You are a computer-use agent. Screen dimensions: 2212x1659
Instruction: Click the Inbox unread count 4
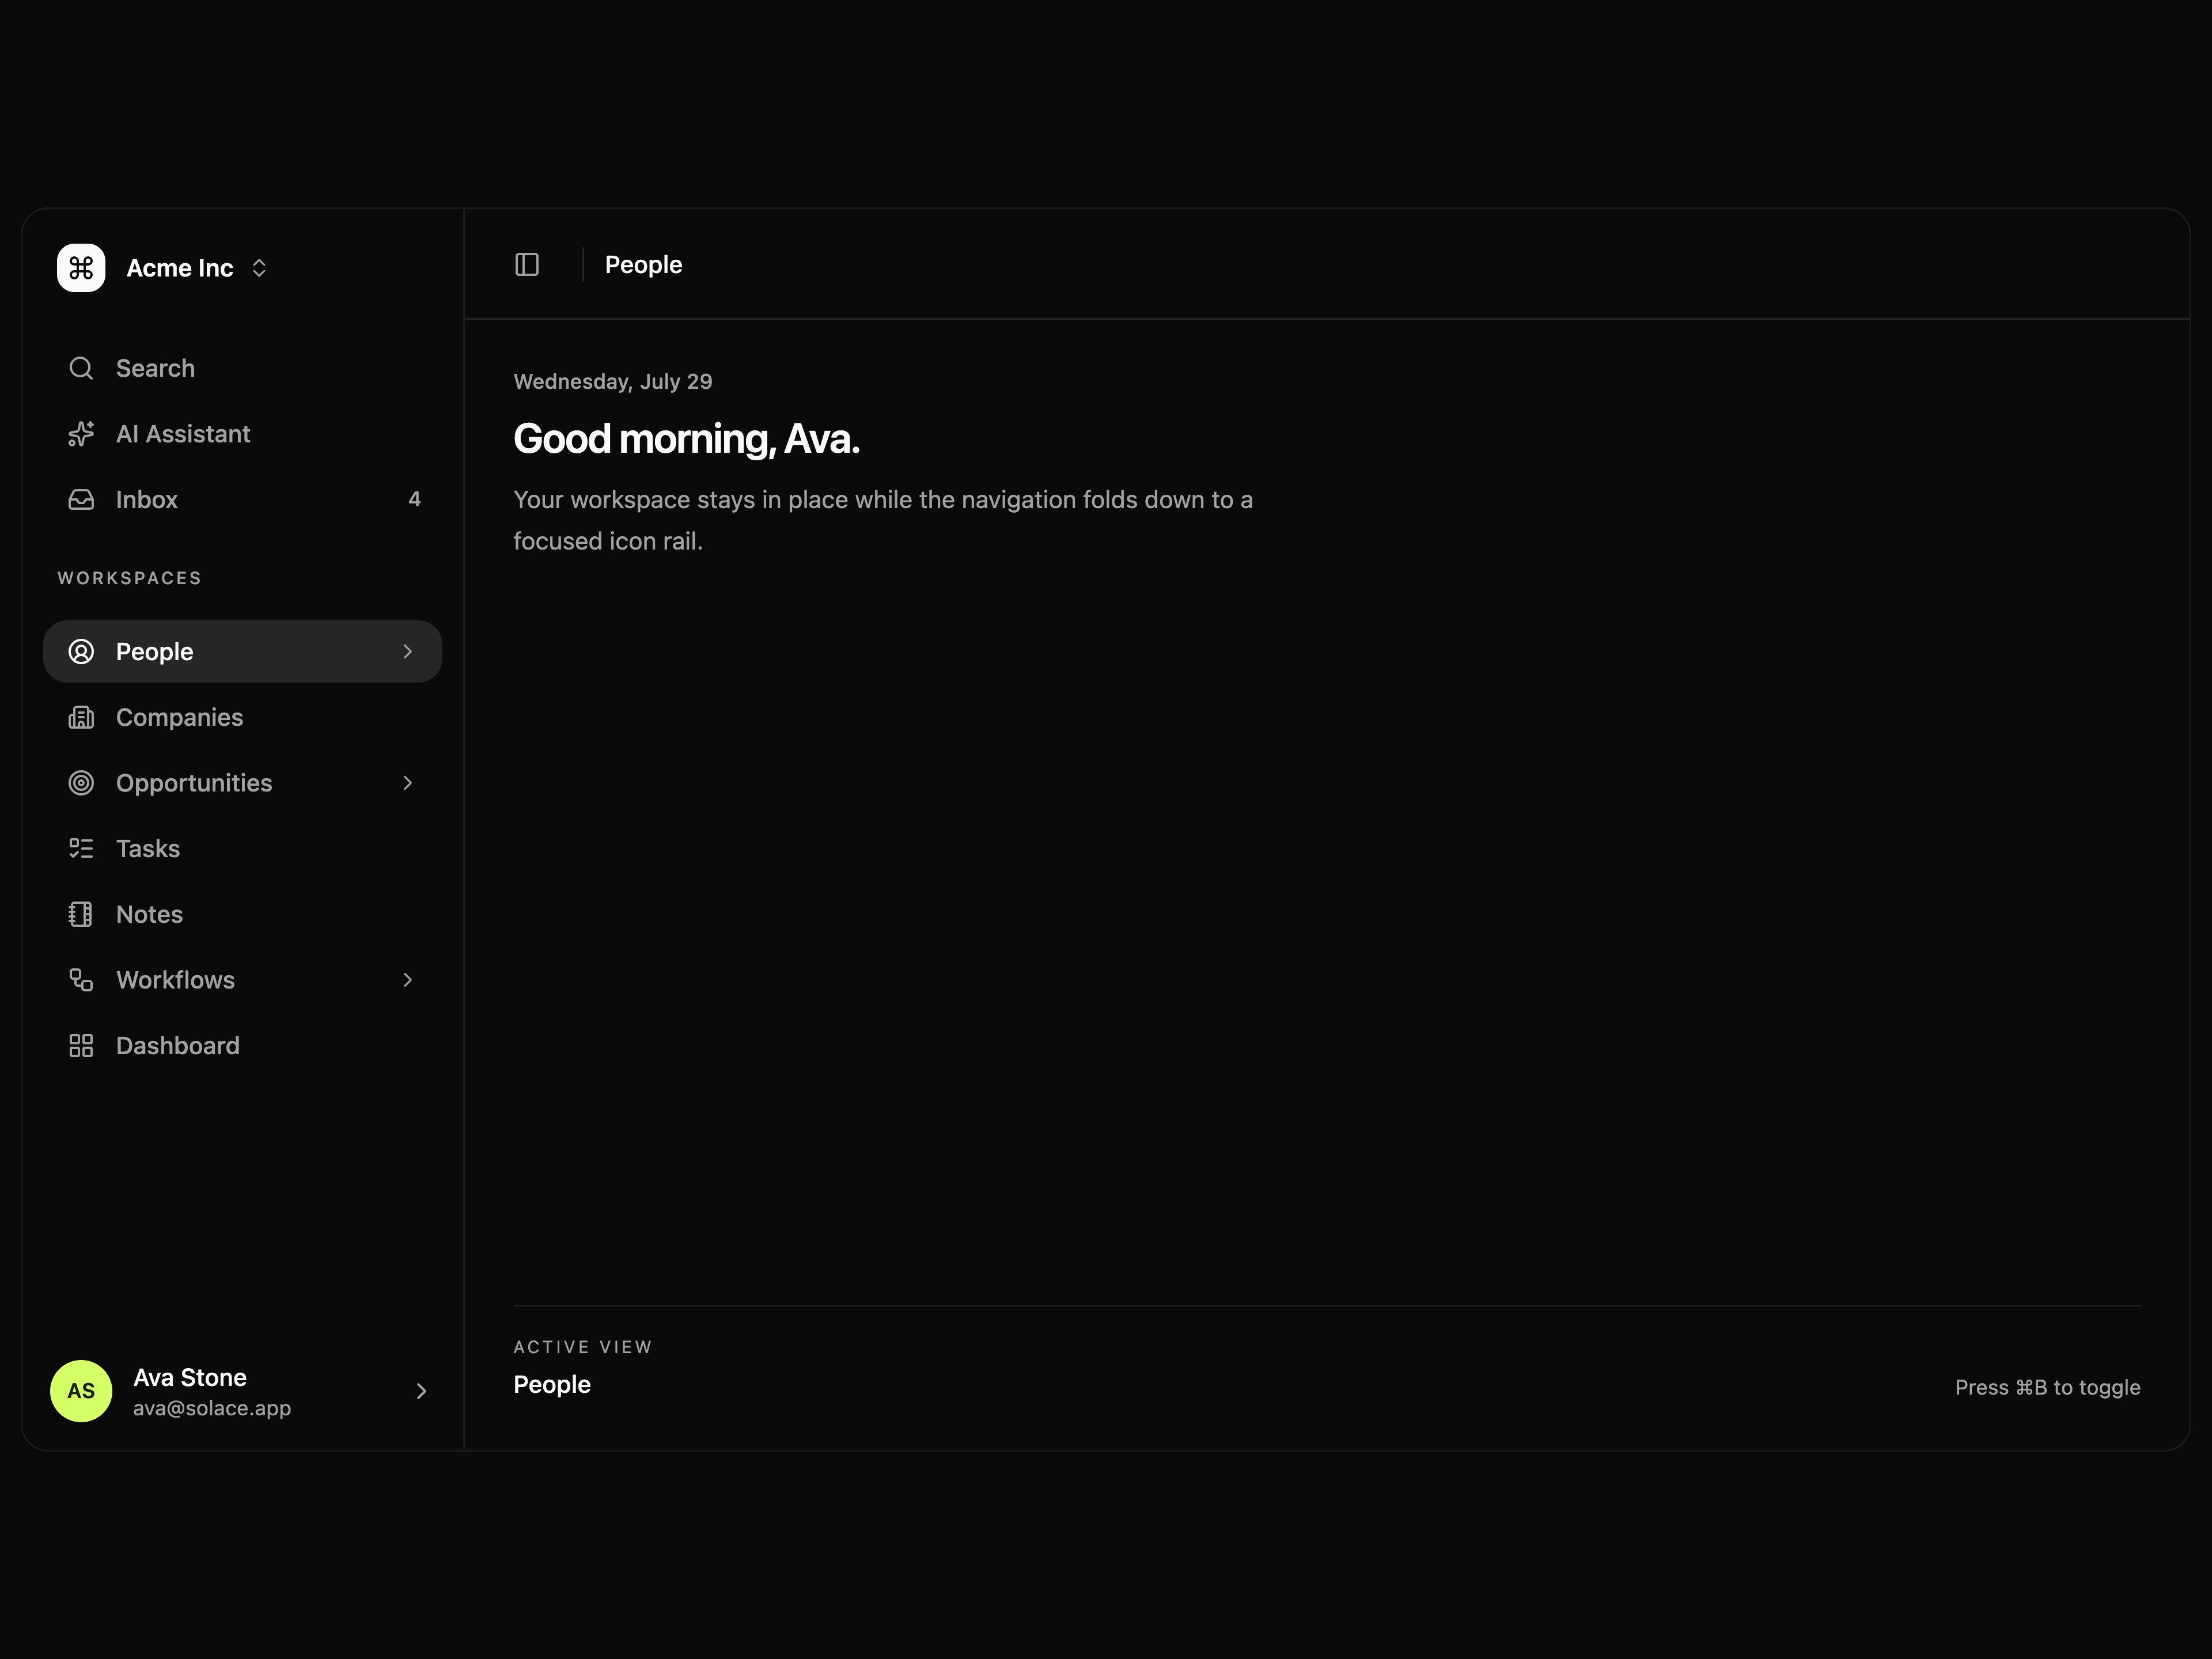pyautogui.click(x=414, y=499)
